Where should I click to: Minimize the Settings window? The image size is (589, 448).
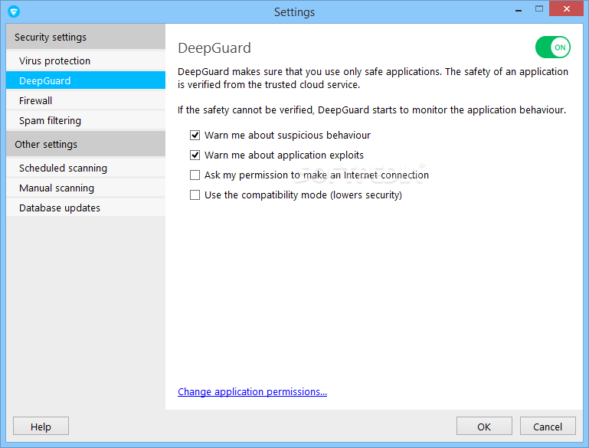coord(519,9)
